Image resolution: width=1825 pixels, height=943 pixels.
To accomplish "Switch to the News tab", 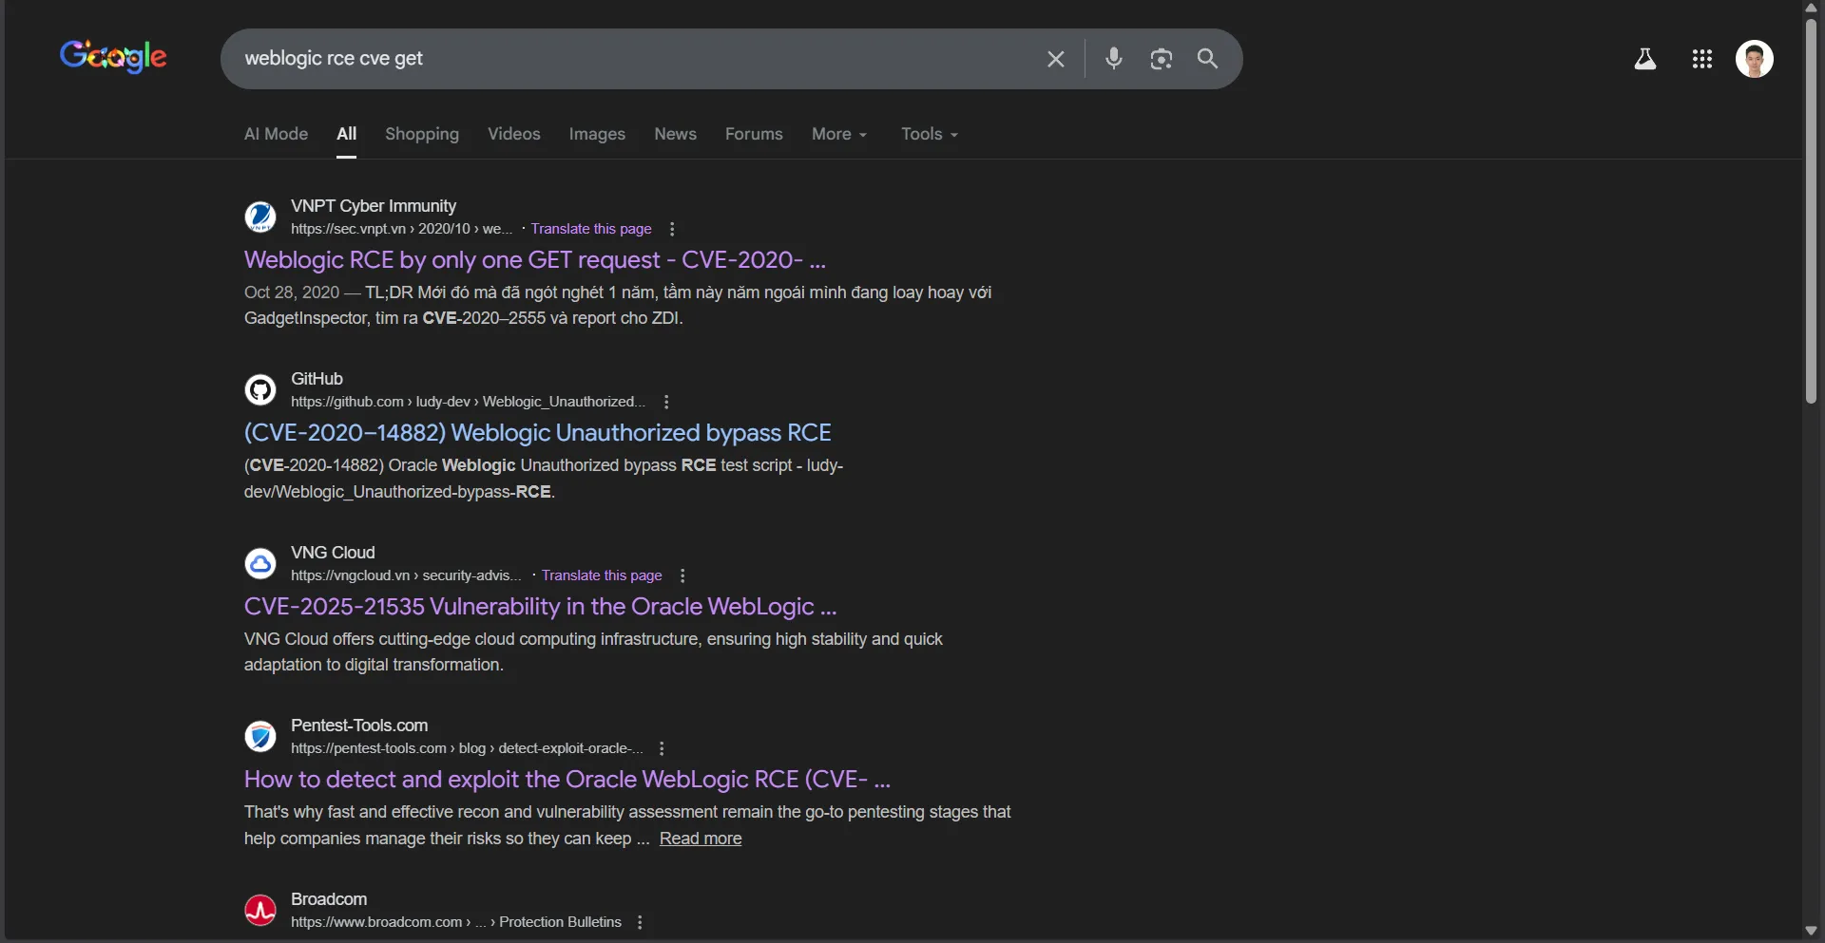I will [x=674, y=134].
